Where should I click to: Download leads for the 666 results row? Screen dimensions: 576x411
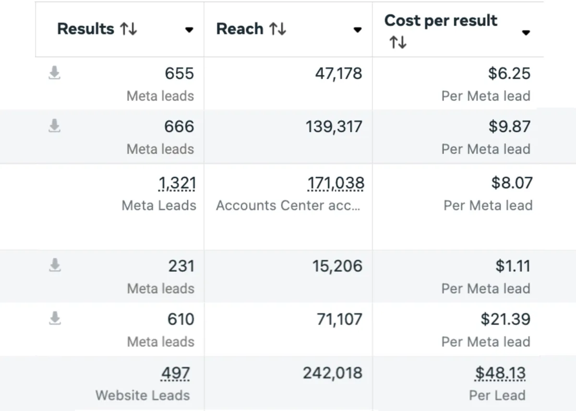(55, 126)
